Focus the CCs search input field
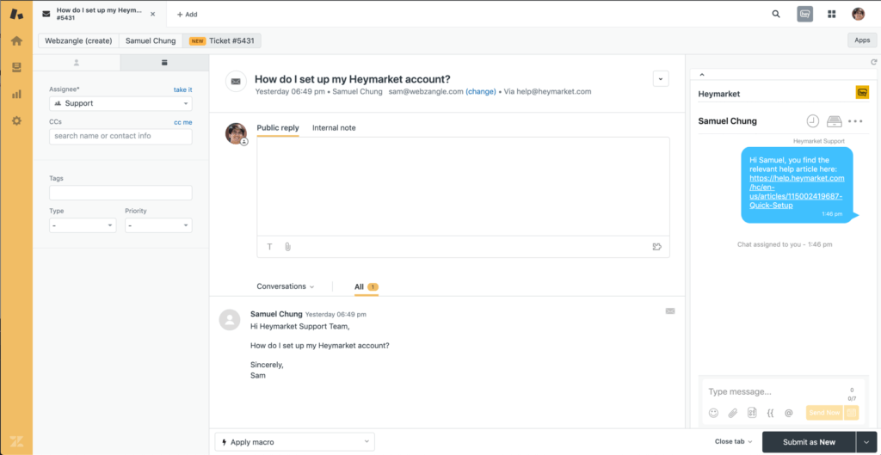The image size is (881, 455). coord(120,136)
